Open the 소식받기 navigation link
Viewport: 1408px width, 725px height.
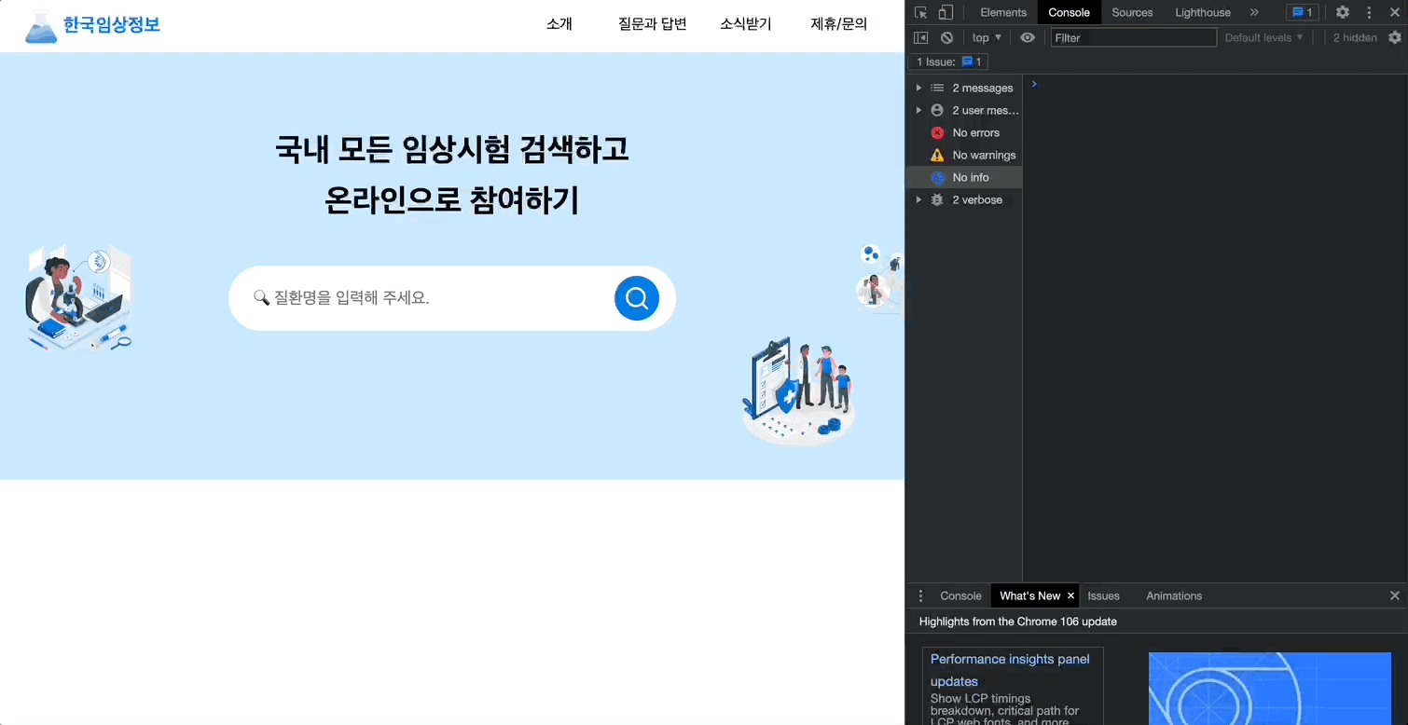click(x=746, y=24)
